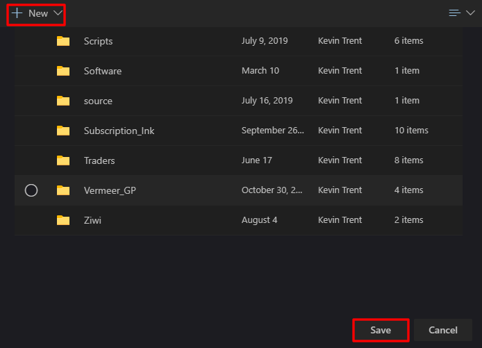The width and height of the screenshot is (482, 348).
Task: Click the plus icon beside New
Action: pyautogui.click(x=17, y=13)
